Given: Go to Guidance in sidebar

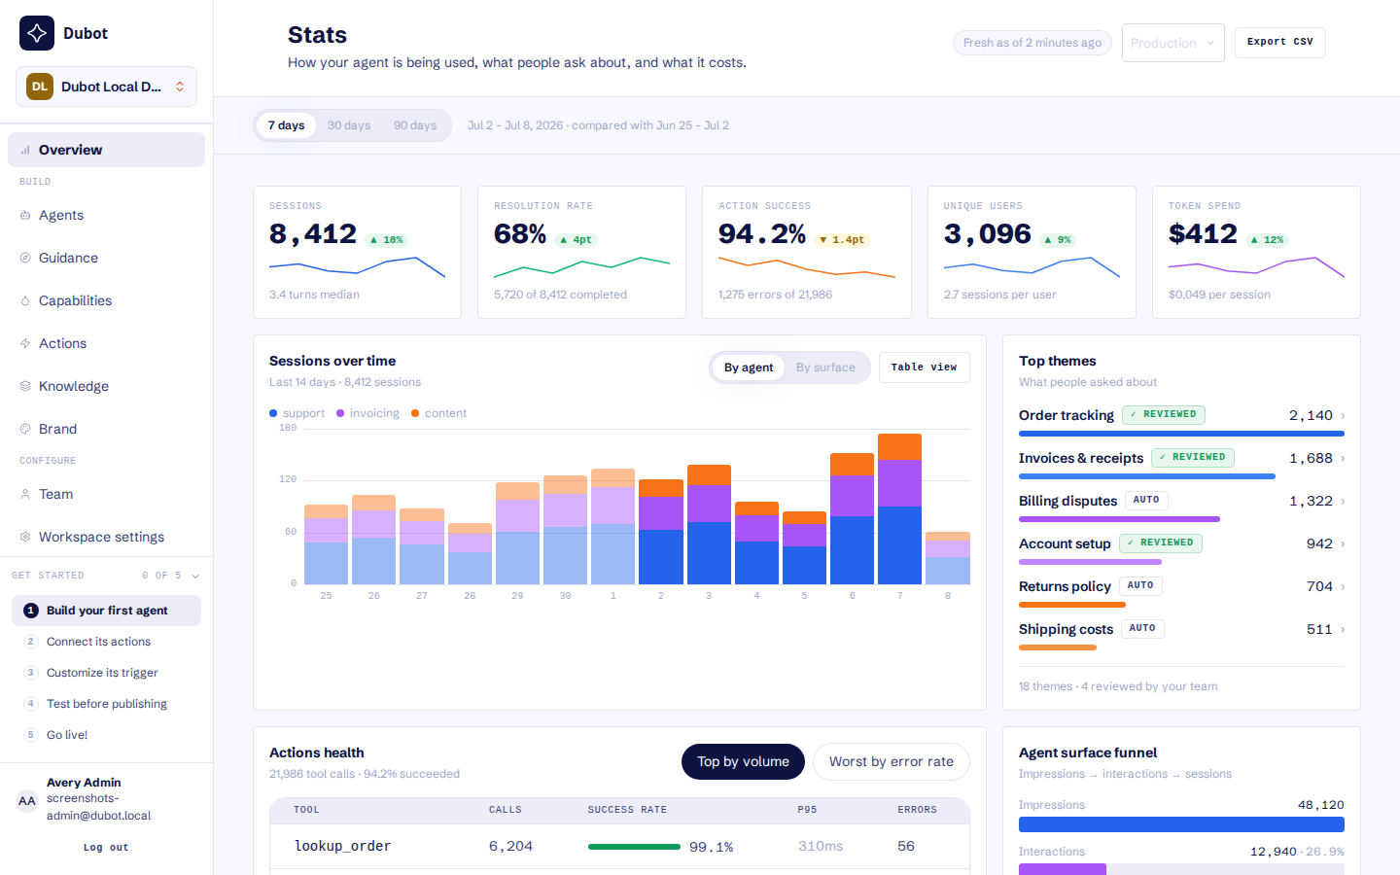Looking at the screenshot, I should [107, 258].
